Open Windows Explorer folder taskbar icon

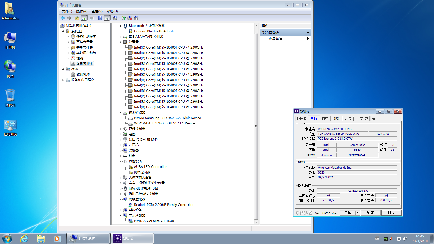(x=41, y=239)
